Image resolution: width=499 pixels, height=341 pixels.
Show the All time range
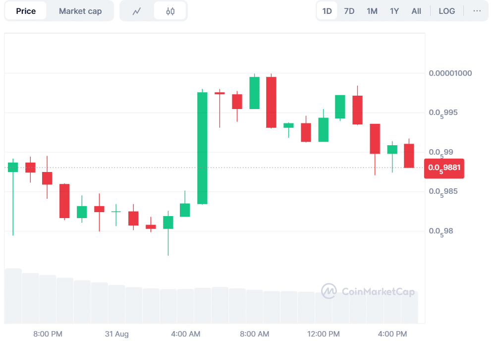click(x=416, y=11)
